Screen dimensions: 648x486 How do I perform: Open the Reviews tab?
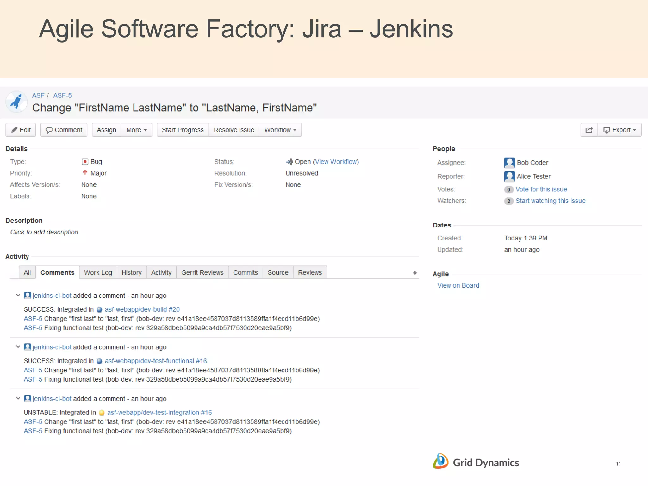310,272
